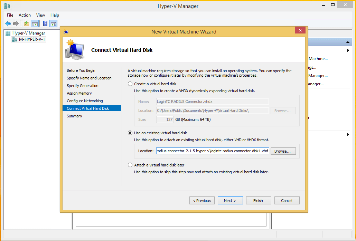Go to Specify Name and Location step

[x=89, y=78]
